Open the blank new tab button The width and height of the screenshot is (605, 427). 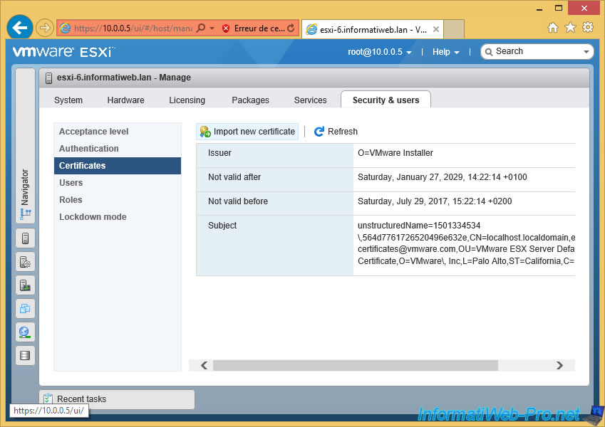(454, 29)
